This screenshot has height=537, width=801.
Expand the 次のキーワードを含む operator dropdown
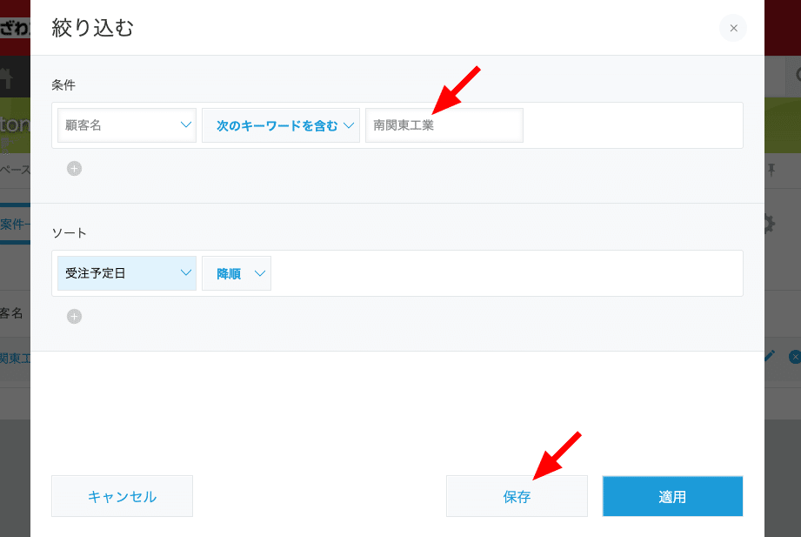pos(280,125)
